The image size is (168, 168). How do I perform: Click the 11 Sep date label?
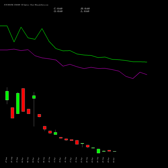tap(55, 160)
